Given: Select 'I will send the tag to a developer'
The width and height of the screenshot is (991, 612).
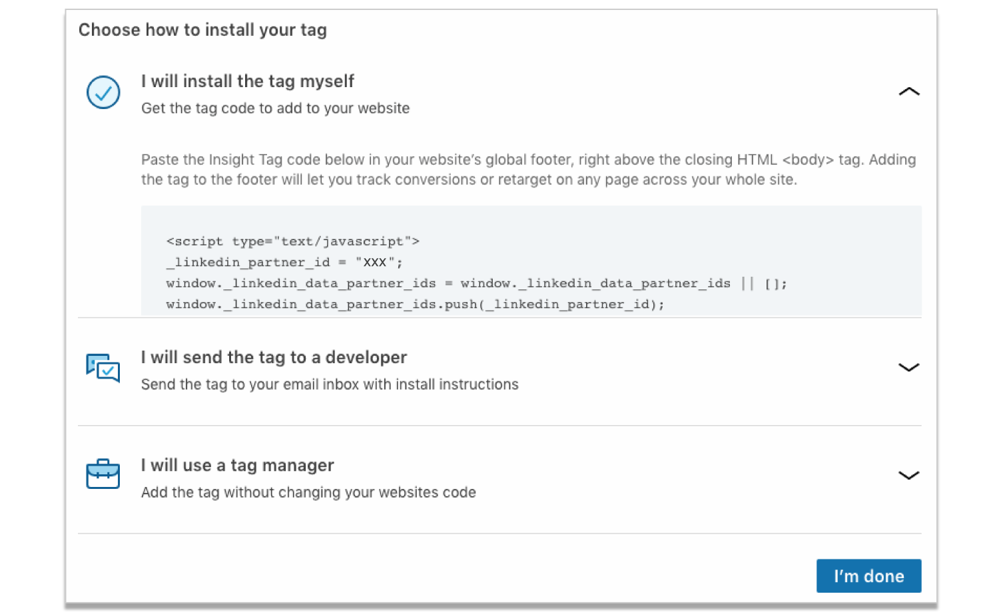Looking at the screenshot, I should [274, 357].
